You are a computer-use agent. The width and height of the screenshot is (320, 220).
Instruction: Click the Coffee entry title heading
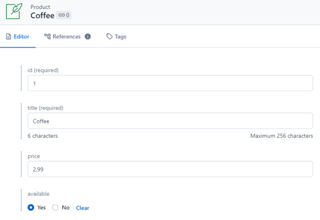coord(42,16)
